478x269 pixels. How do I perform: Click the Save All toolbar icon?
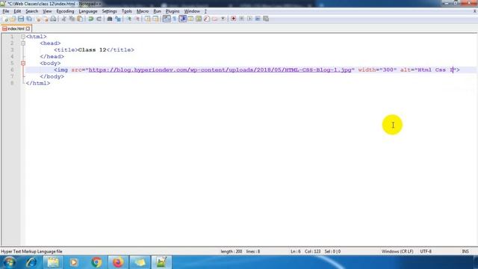[29, 19]
